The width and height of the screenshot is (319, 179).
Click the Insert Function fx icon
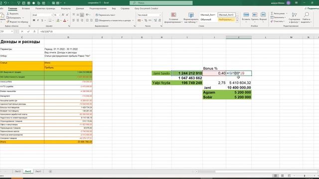pos(34,31)
